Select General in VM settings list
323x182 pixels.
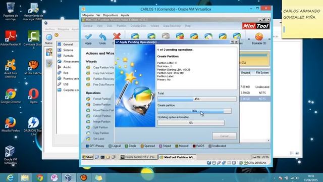[68, 44]
